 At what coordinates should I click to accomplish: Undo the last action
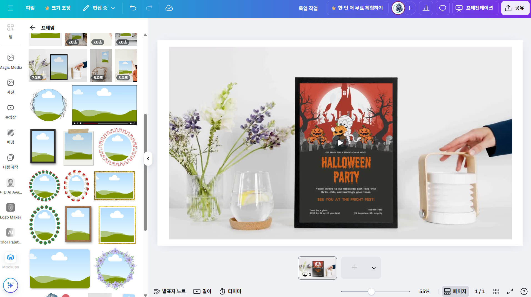(133, 8)
